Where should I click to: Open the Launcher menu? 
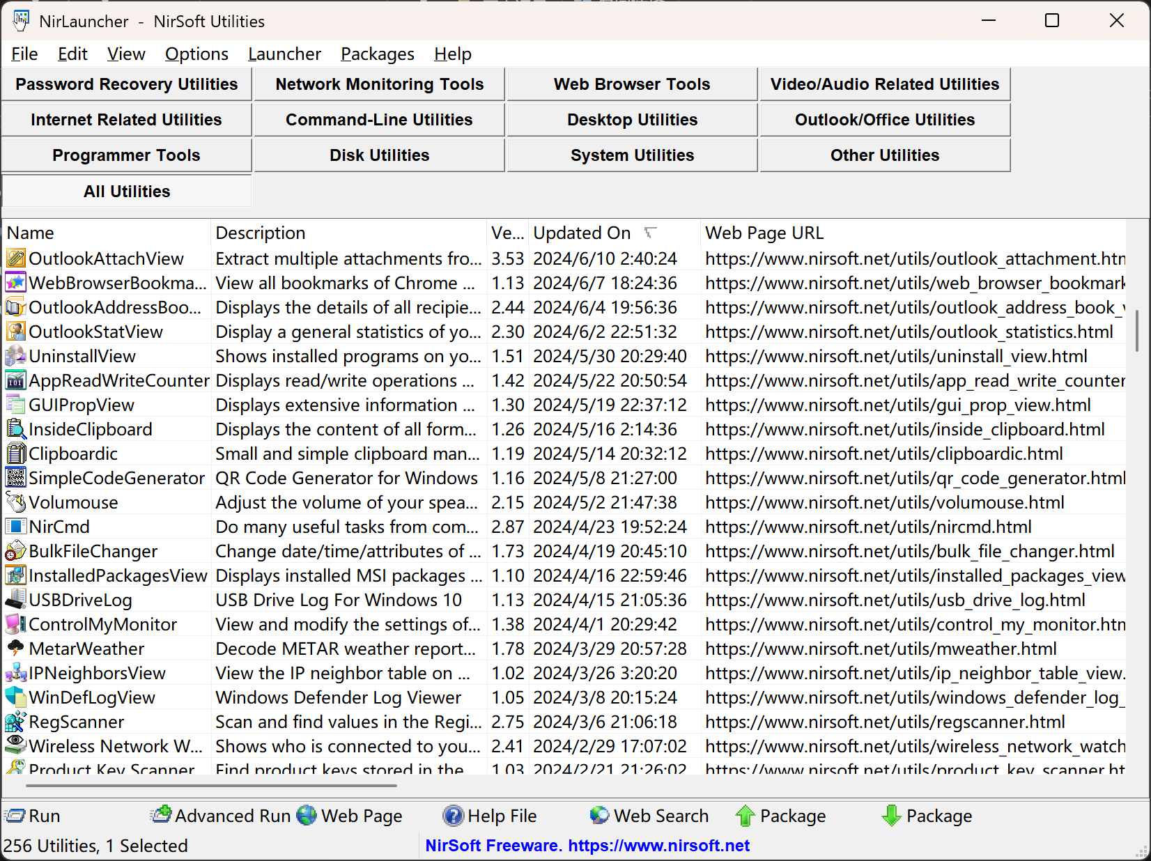(x=284, y=54)
